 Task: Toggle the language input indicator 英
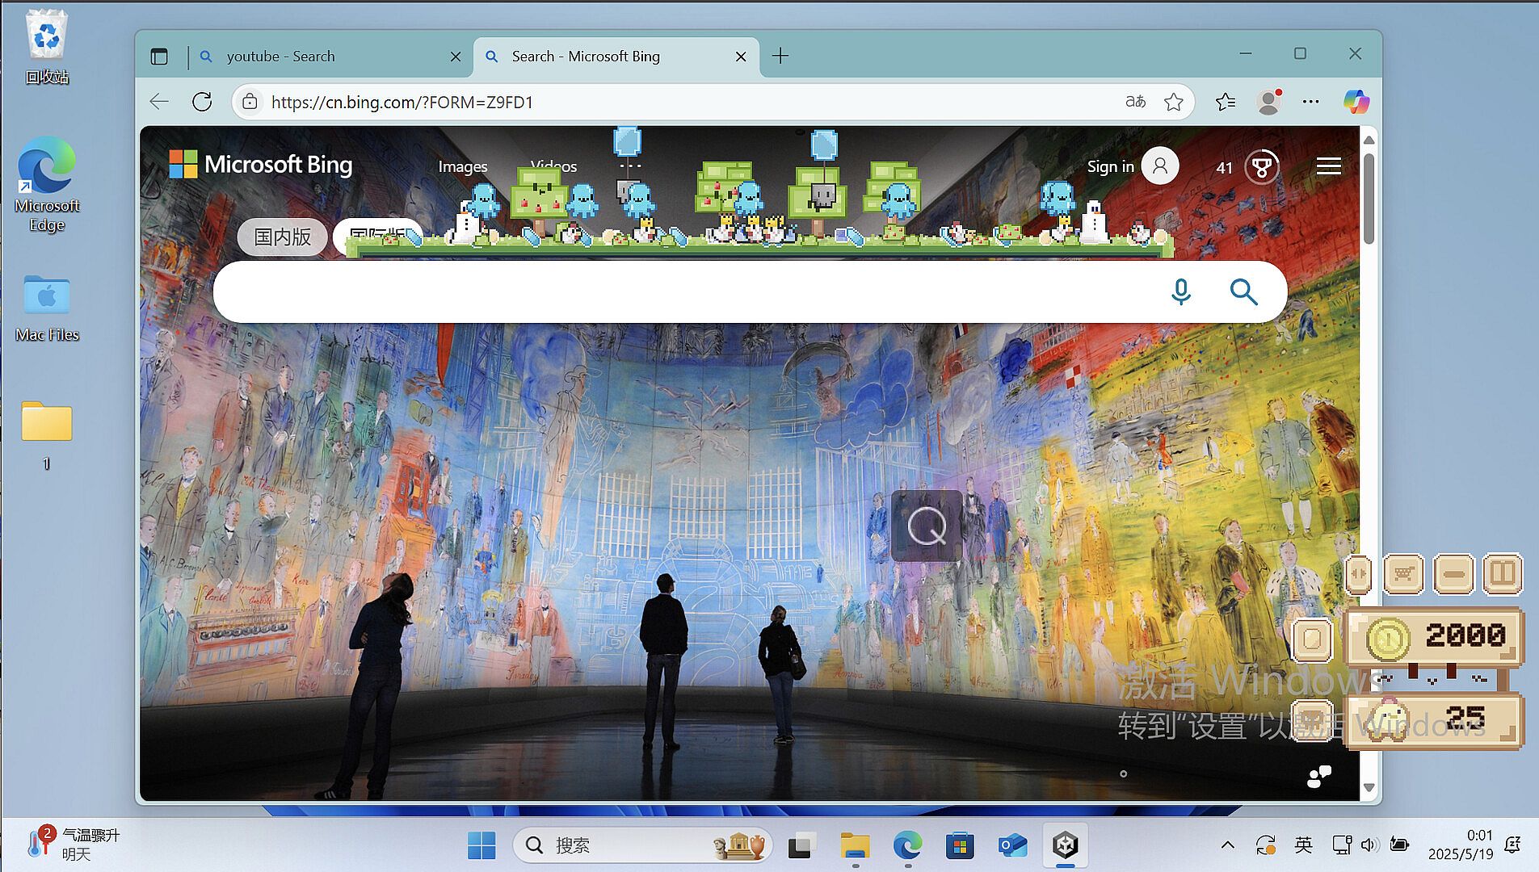tap(1303, 845)
